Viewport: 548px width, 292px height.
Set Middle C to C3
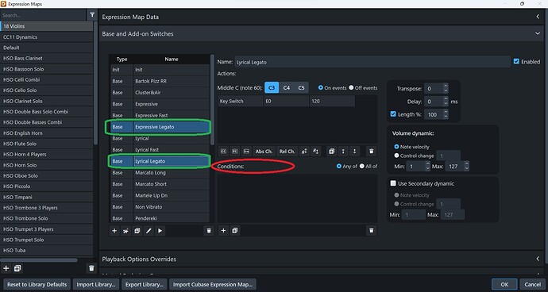click(272, 88)
